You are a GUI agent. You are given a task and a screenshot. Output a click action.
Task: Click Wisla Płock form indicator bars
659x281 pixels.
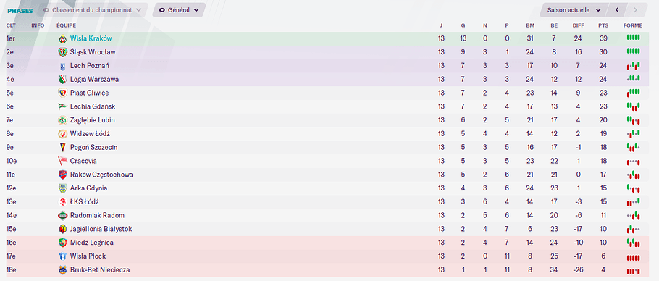[633, 257]
